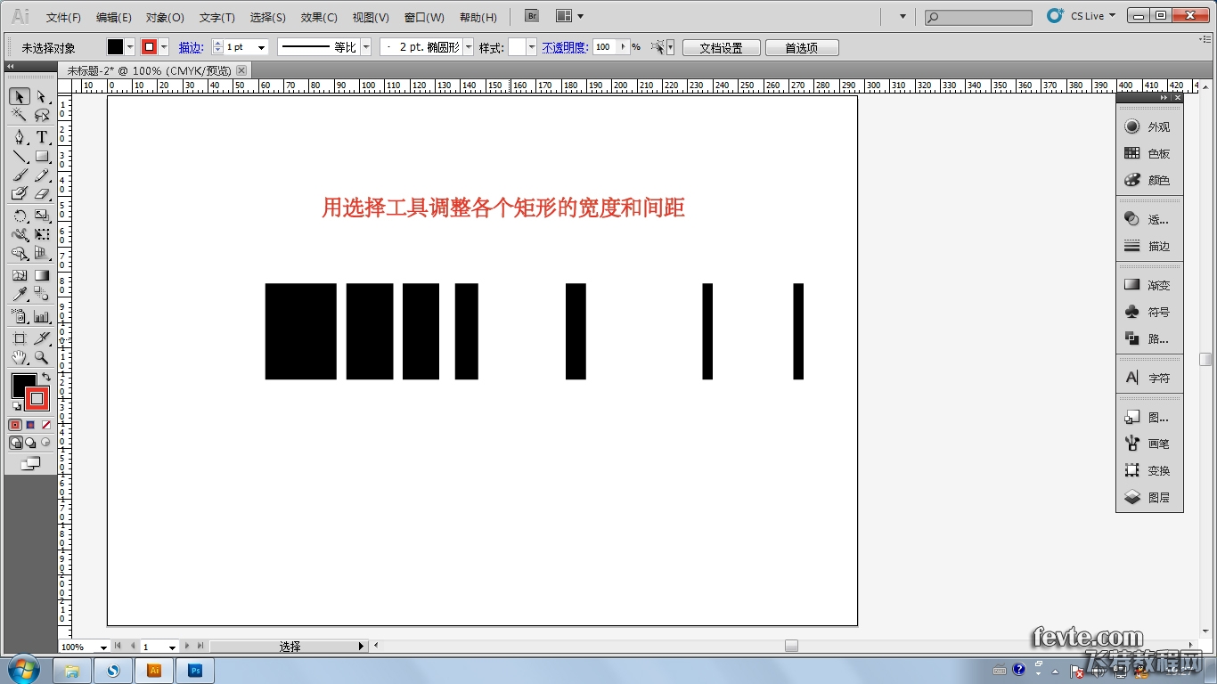Choose the Eyedropper tool

coord(20,295)
